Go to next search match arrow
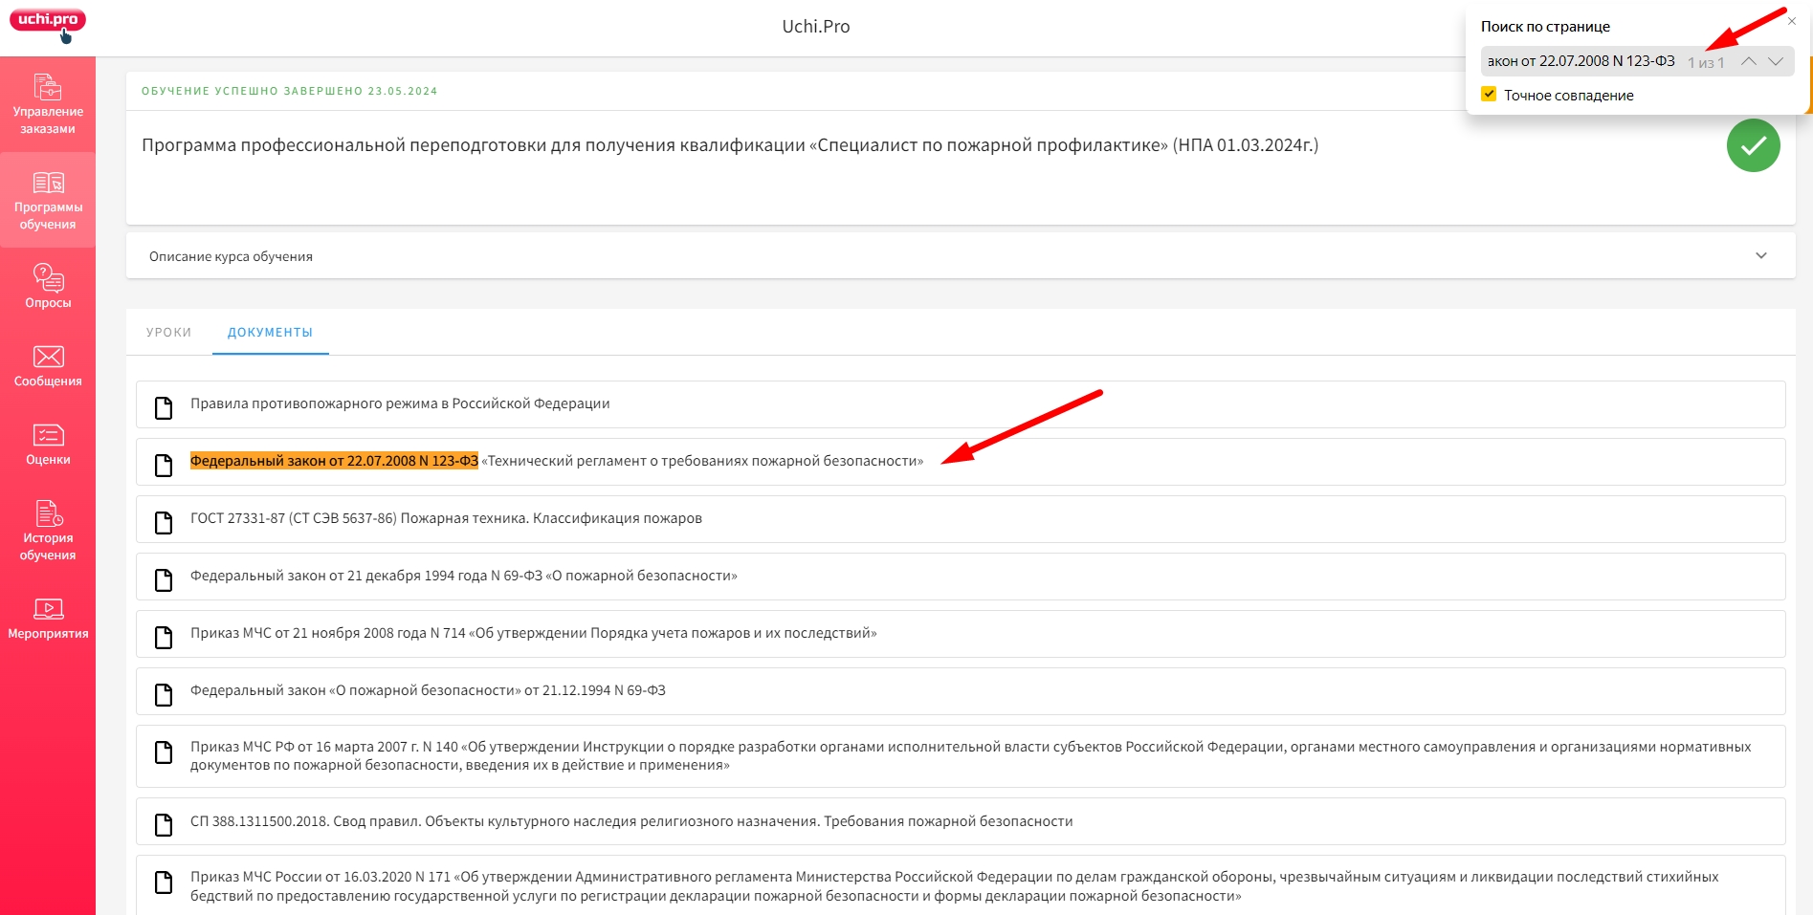This screenshot has height=915, width=1813. (x=1776, y=61)
